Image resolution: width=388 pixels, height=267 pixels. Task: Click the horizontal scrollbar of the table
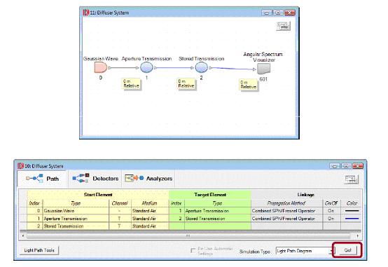point(188,235)
